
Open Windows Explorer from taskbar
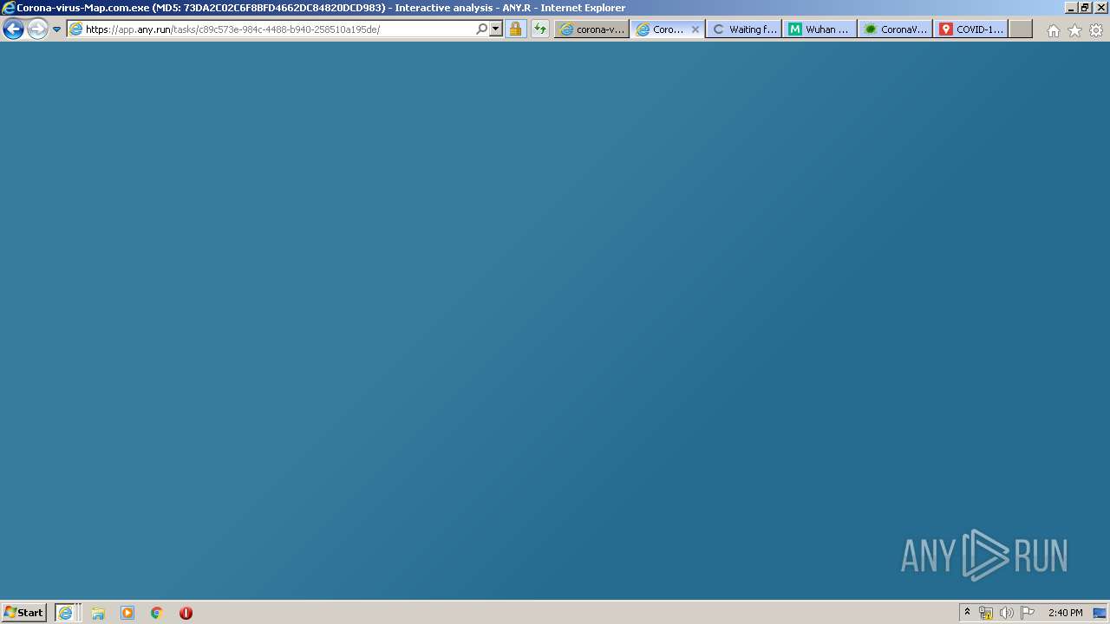point(98,613)
